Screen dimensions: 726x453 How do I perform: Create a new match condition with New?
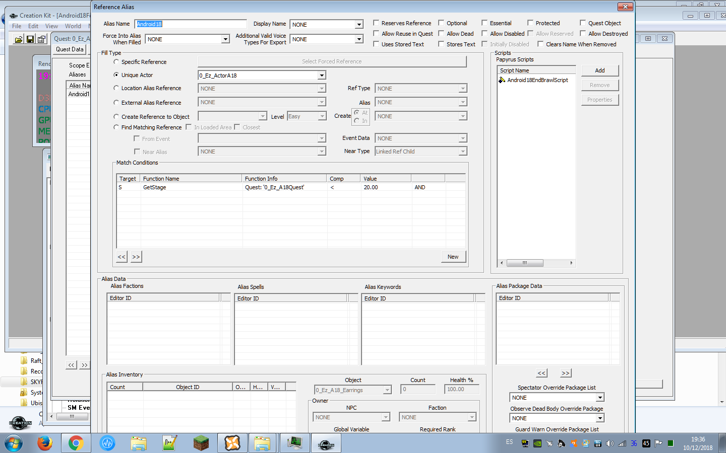pos(453,256)
